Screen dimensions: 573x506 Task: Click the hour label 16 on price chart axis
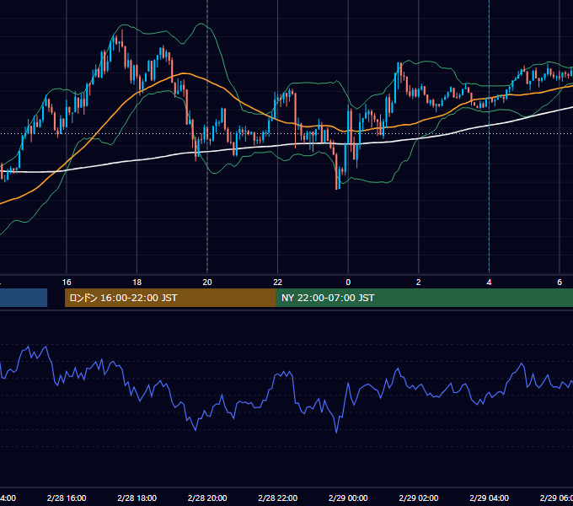coord(67,283)
